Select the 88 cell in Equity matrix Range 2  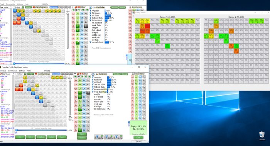pyautogui.click(x=236, y=51)
